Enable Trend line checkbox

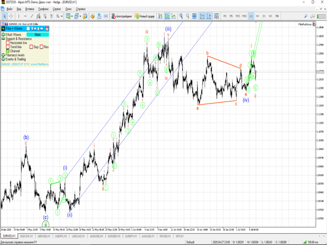click(8, 47)
